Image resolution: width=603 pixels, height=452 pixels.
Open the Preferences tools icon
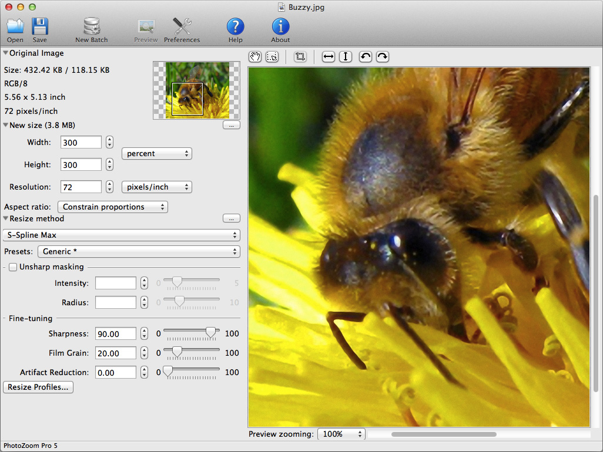tap(182, 26)
